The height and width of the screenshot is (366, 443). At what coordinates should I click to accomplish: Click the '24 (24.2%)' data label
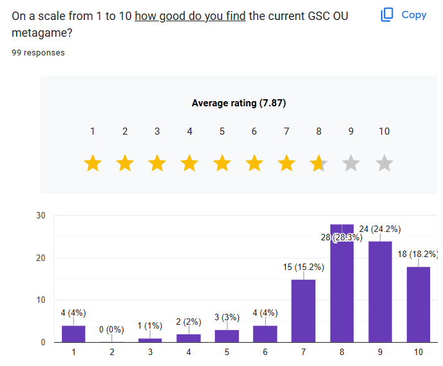pos(380,229)
